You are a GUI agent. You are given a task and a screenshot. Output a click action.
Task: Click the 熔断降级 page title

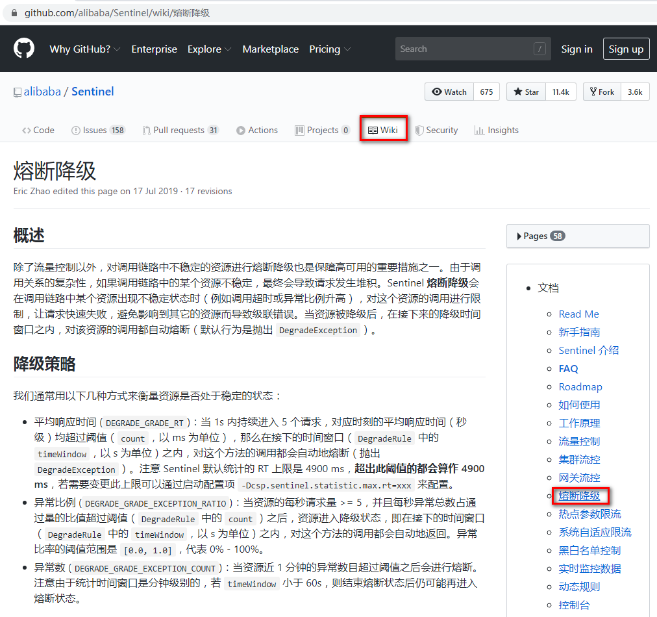pyautogui.click(x=55, y=171)
